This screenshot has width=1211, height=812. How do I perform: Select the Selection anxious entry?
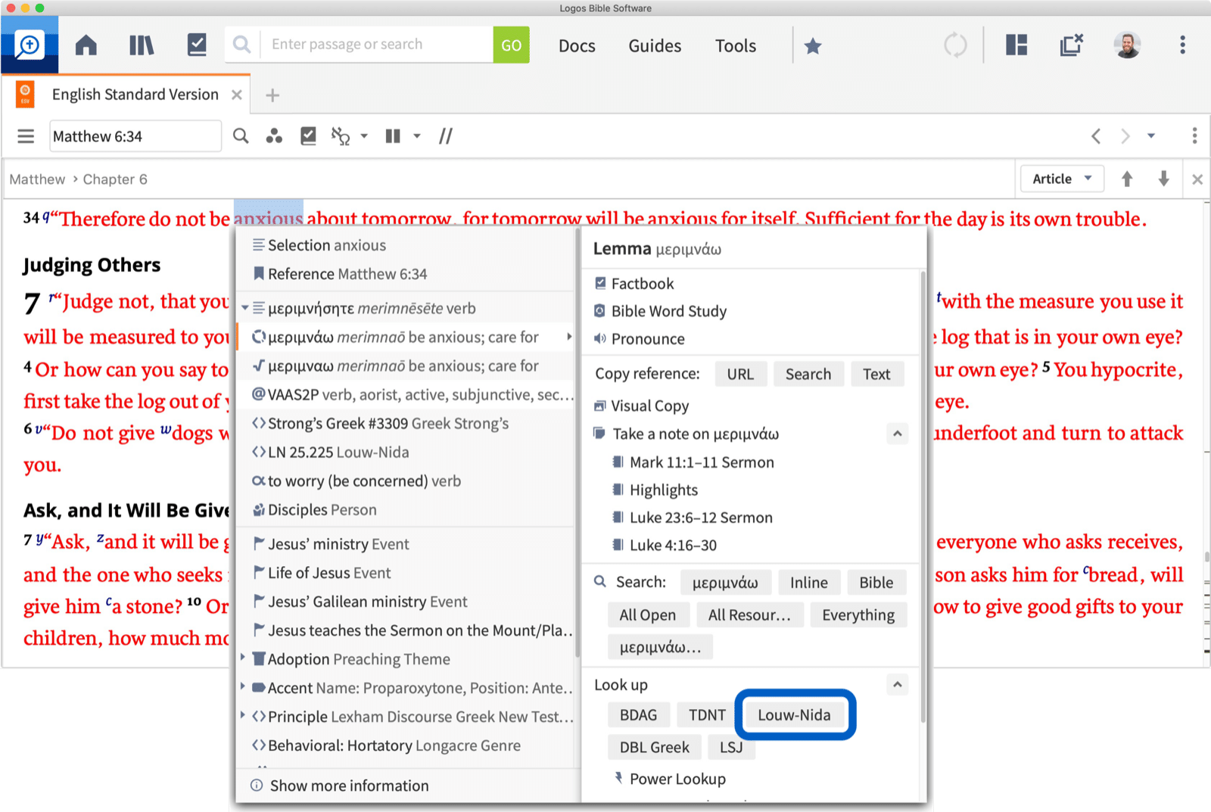(x=405, y=245)
